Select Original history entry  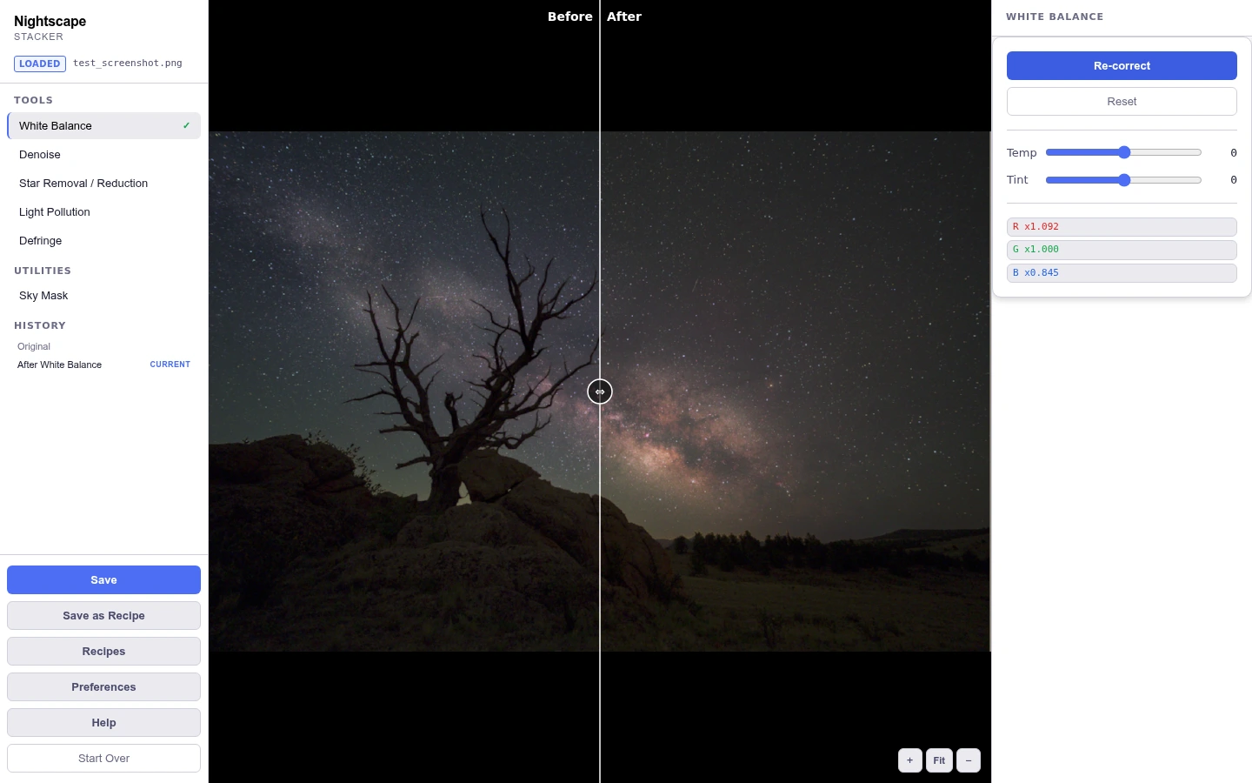103,346
